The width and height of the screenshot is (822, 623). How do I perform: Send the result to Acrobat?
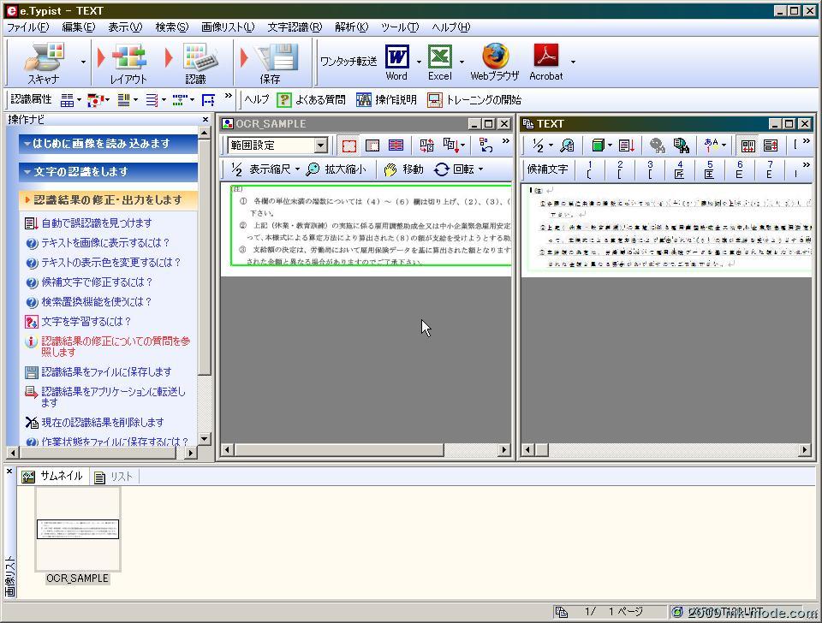point(545,61)
